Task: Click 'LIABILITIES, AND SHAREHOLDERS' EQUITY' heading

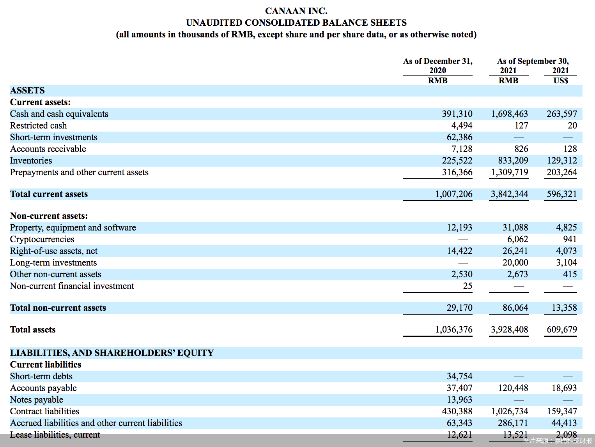Action: 112,353
